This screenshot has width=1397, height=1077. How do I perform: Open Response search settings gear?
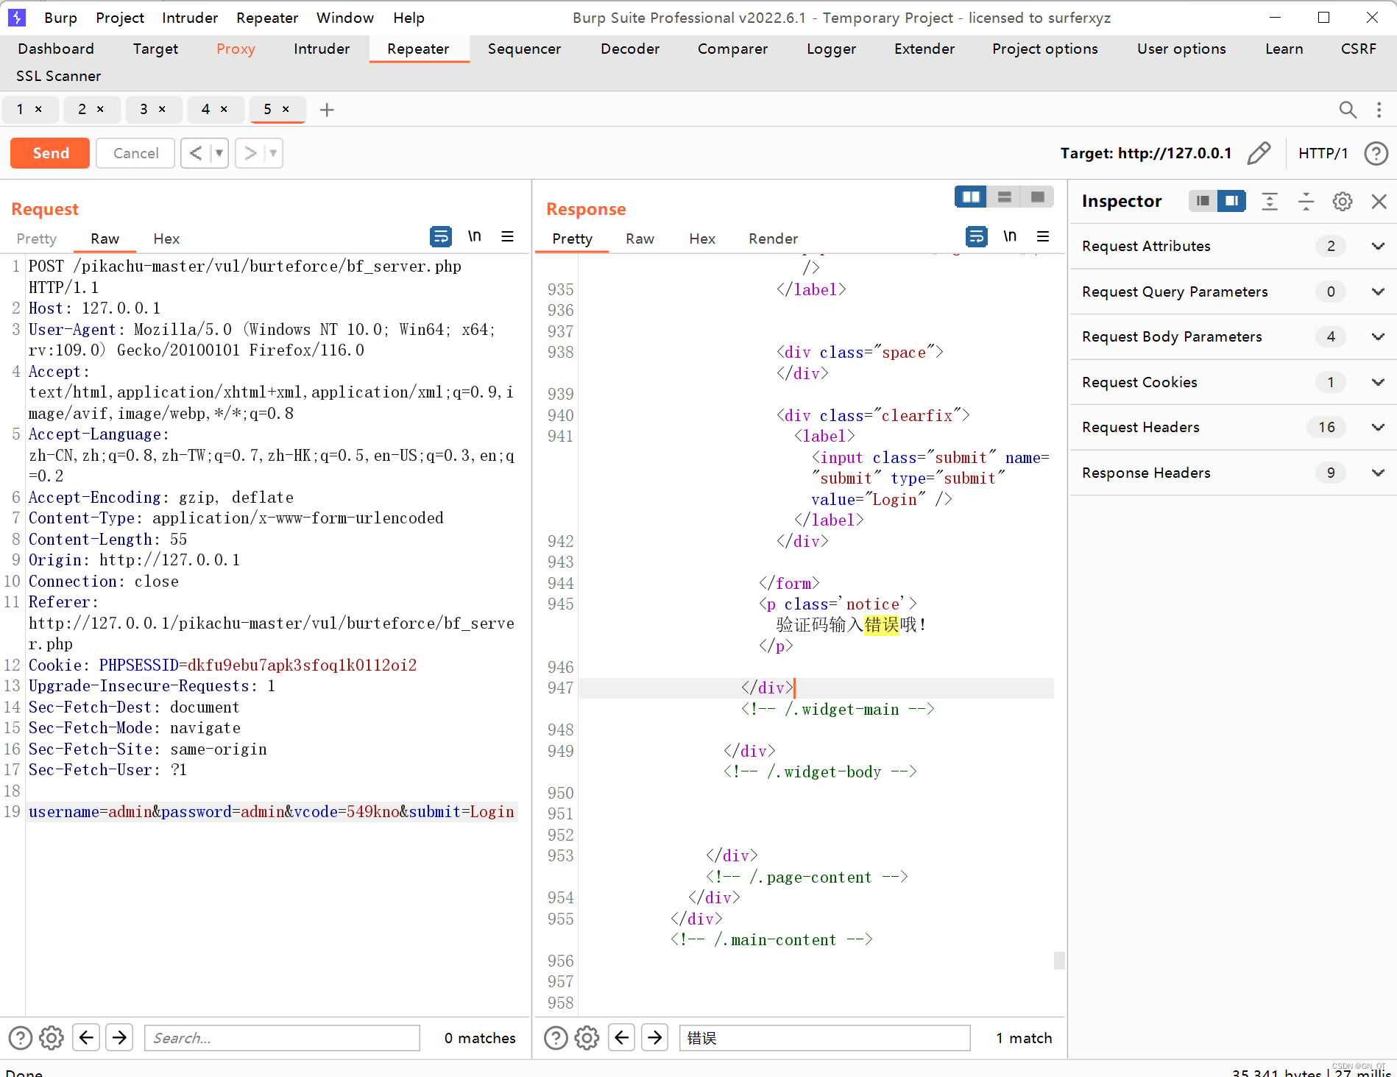tap(587, 1038)
